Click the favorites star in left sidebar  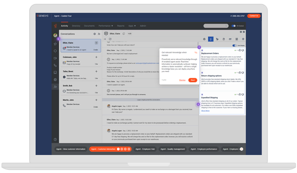pyautogui.click(x=55, y=44)
